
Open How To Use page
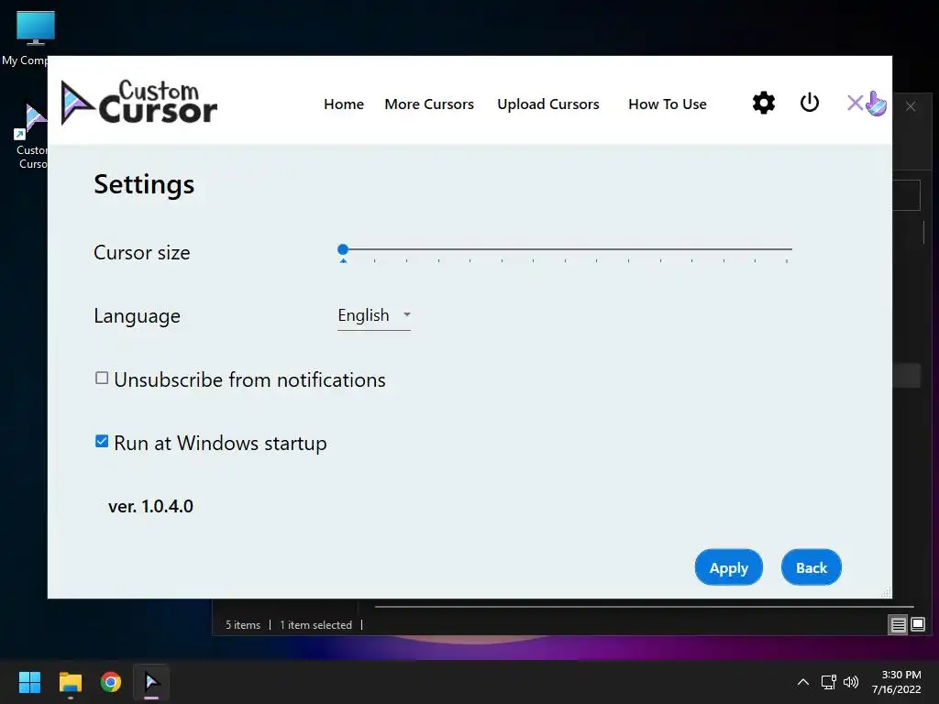pos(668,104)
